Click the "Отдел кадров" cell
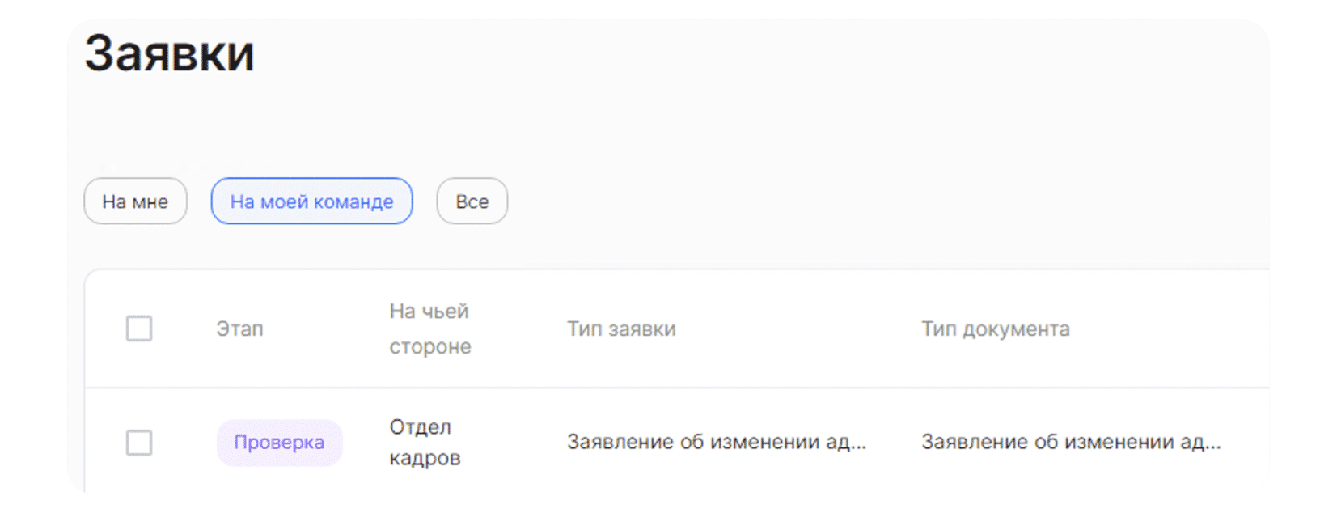The width and height of the screenshot is (1337, 513). [x=425, y=443]
